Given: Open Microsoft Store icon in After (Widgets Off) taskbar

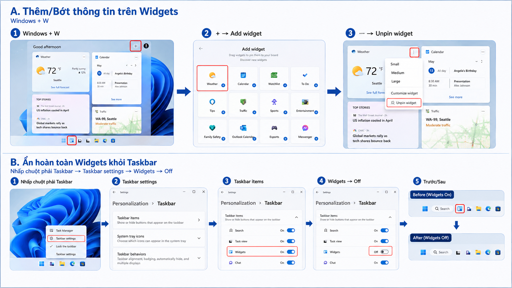Looking at the screenshot, I should [x=498, y=252].
